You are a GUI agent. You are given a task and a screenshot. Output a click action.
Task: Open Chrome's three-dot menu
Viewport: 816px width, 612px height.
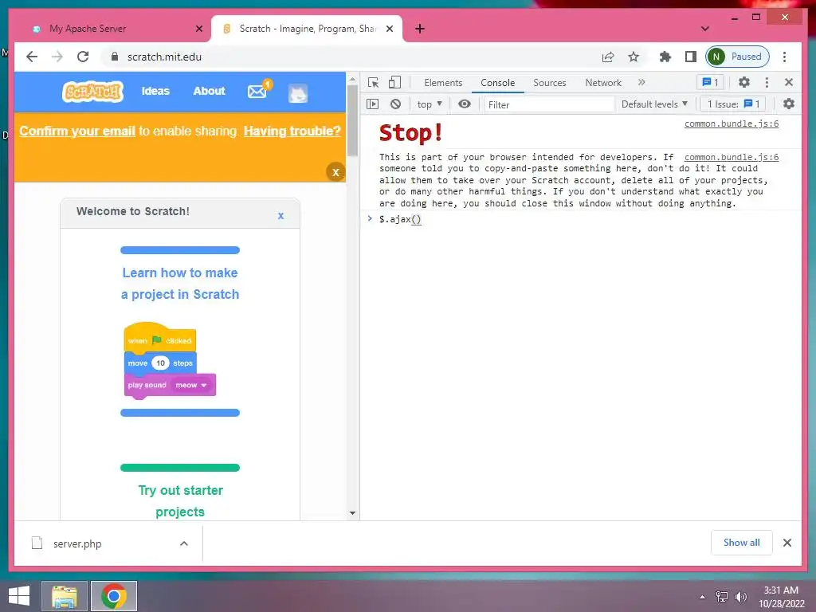[x=784, y=57]
